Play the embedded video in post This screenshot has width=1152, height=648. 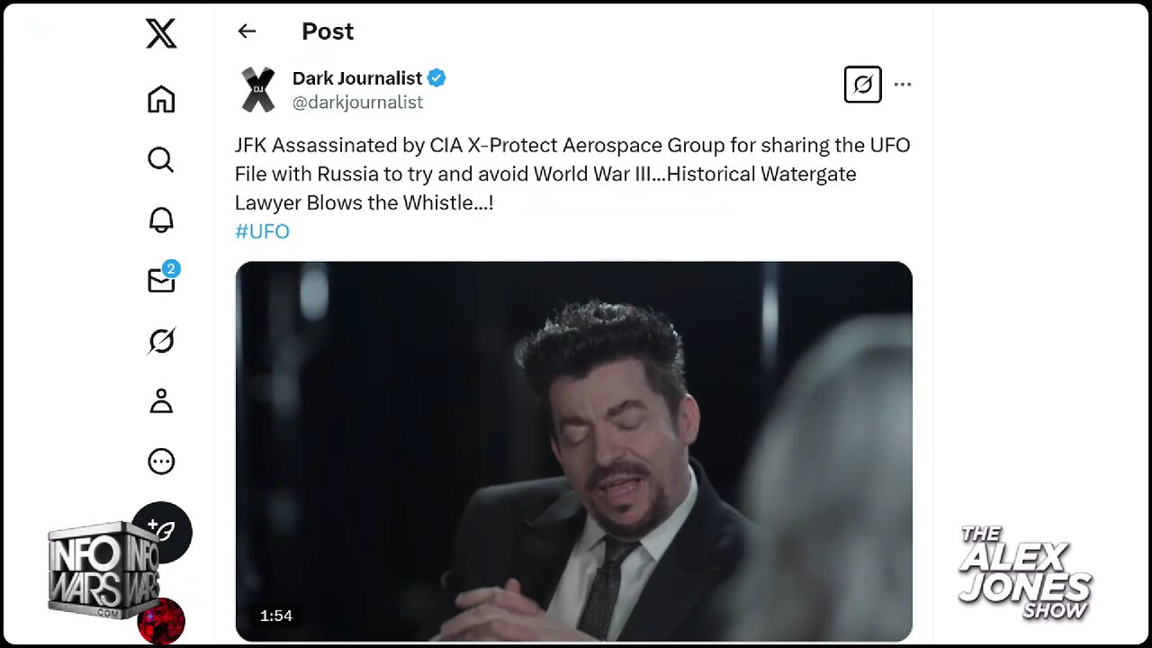[x=574, y=451]
